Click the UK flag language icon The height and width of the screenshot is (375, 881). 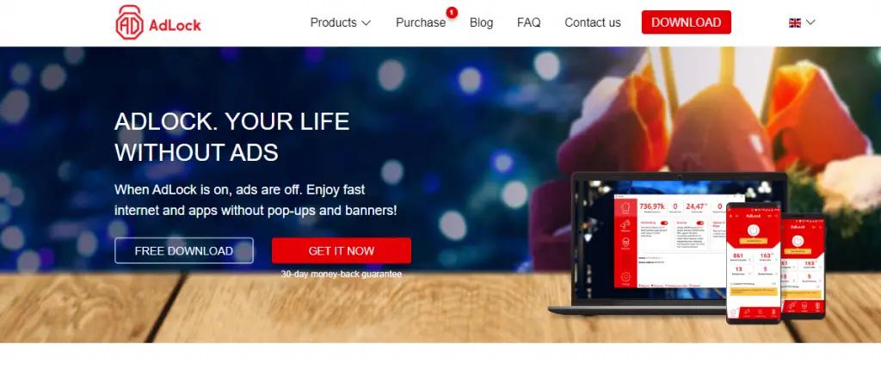[x=794, y=22]
